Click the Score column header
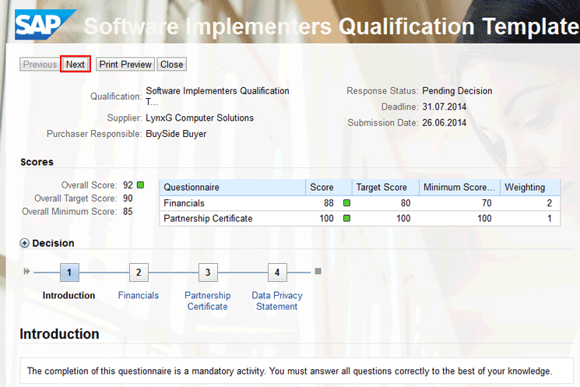 [329, 187]
